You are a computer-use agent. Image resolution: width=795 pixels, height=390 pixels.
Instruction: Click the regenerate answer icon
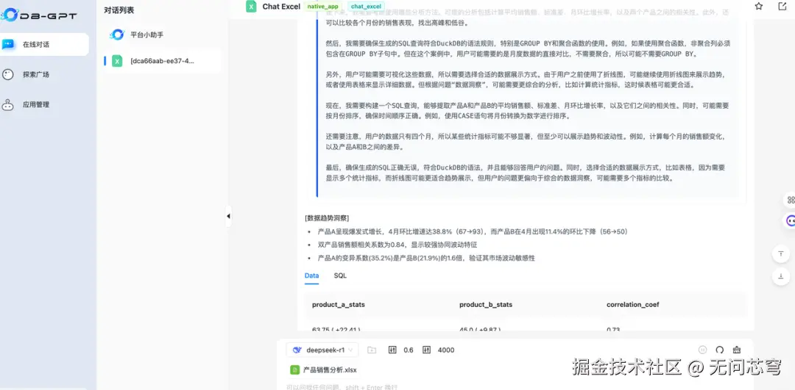pos(719,350)
